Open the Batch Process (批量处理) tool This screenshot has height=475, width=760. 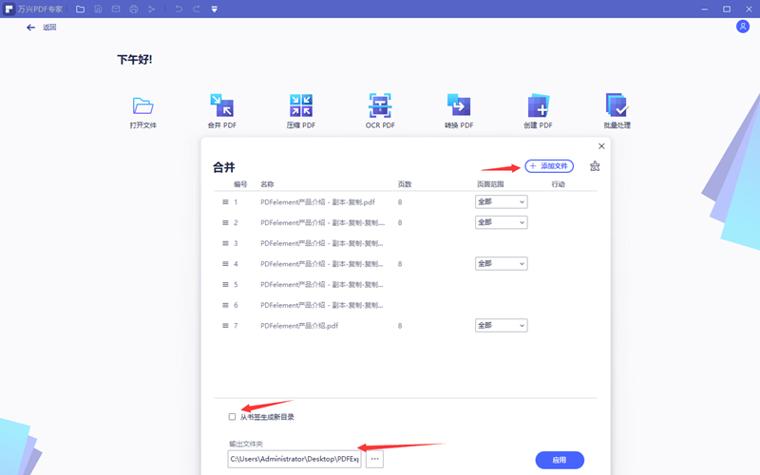617,105
